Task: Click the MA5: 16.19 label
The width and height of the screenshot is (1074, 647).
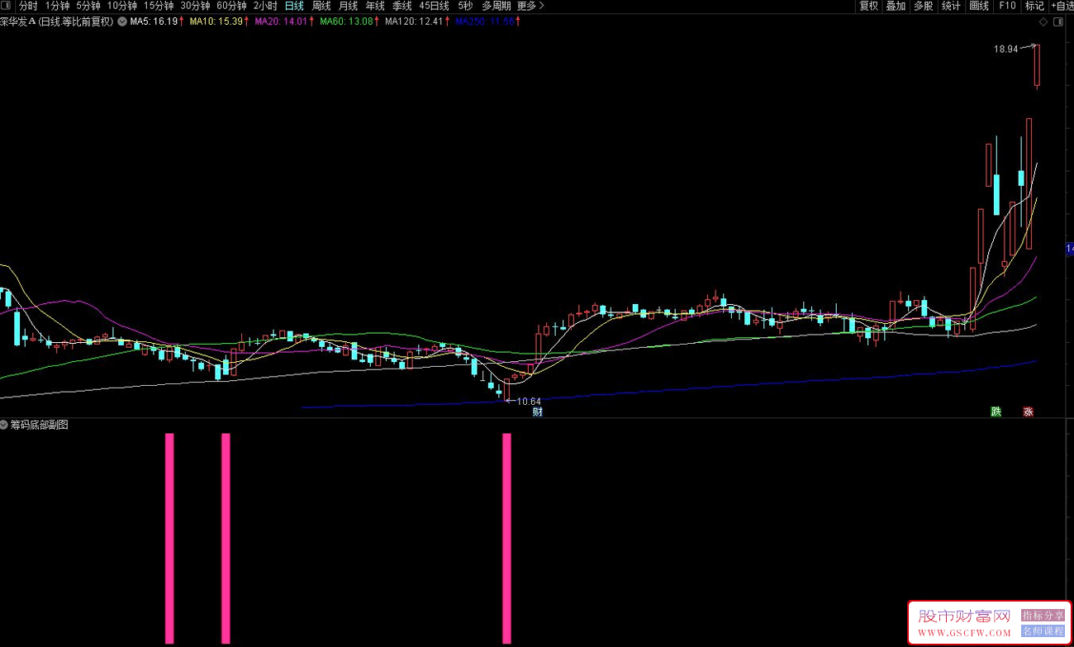Action: (x=154, y=21)
